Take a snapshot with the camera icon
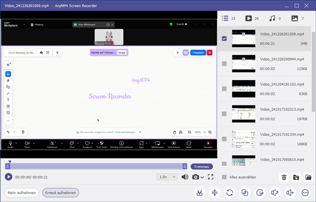Screen dimensions: 316x202 [195, 177]
